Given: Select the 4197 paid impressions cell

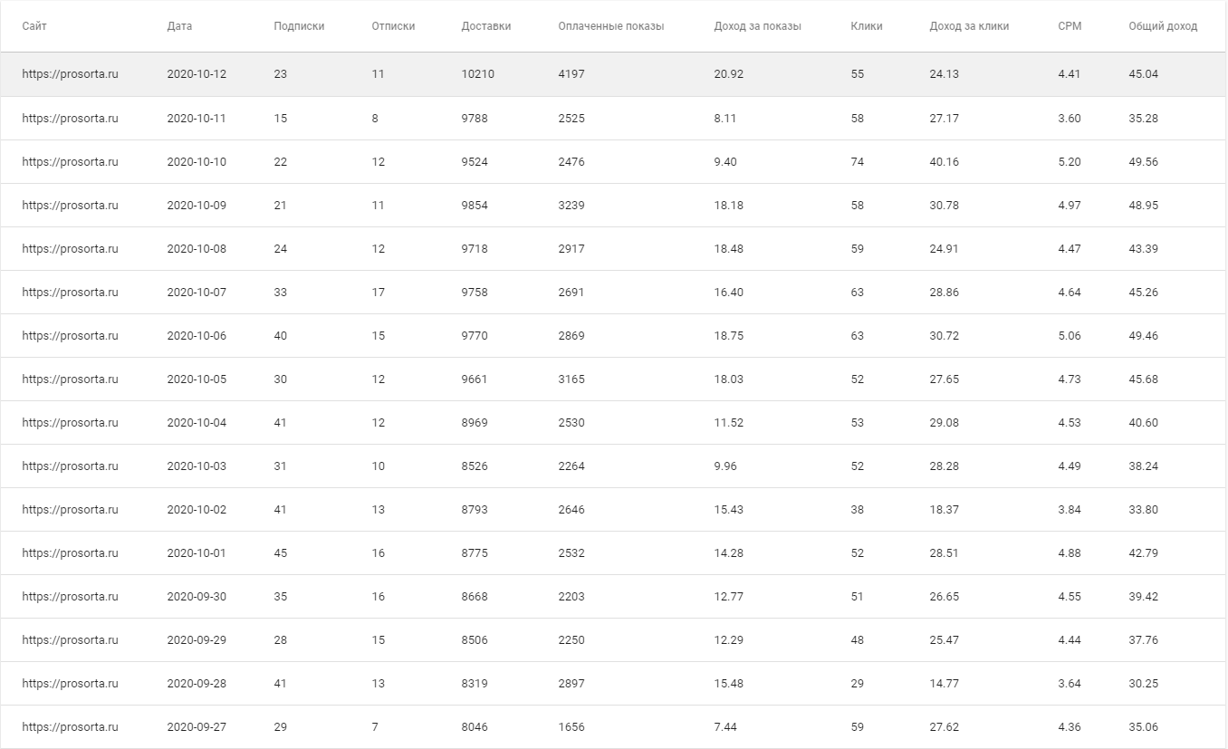Looking at the screenshot, I should point(571,74).
